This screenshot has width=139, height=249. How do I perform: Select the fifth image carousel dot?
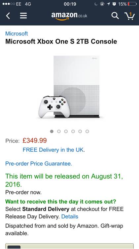pyautogui.click(x=80, y=131)
